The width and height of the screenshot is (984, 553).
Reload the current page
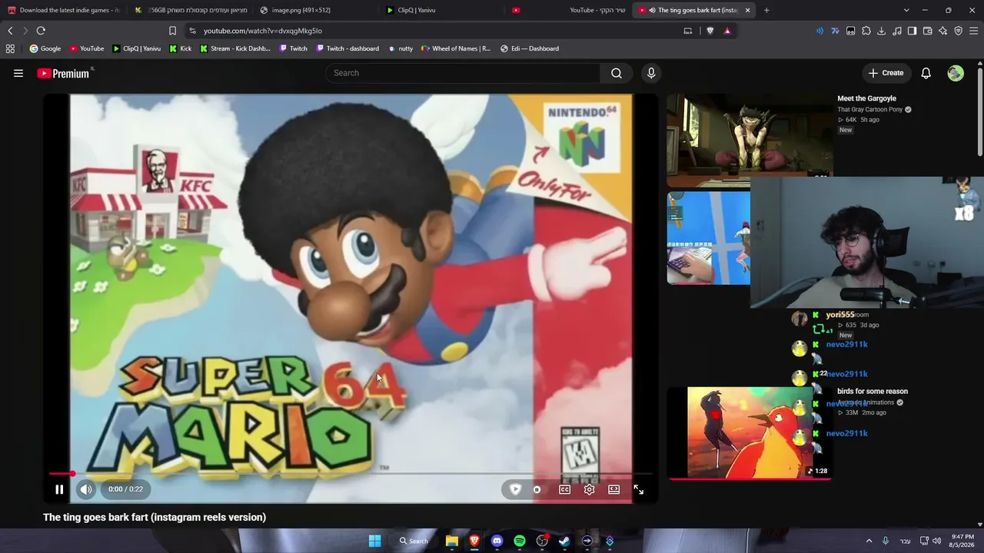pyautogui.click(x=41, y=31)
